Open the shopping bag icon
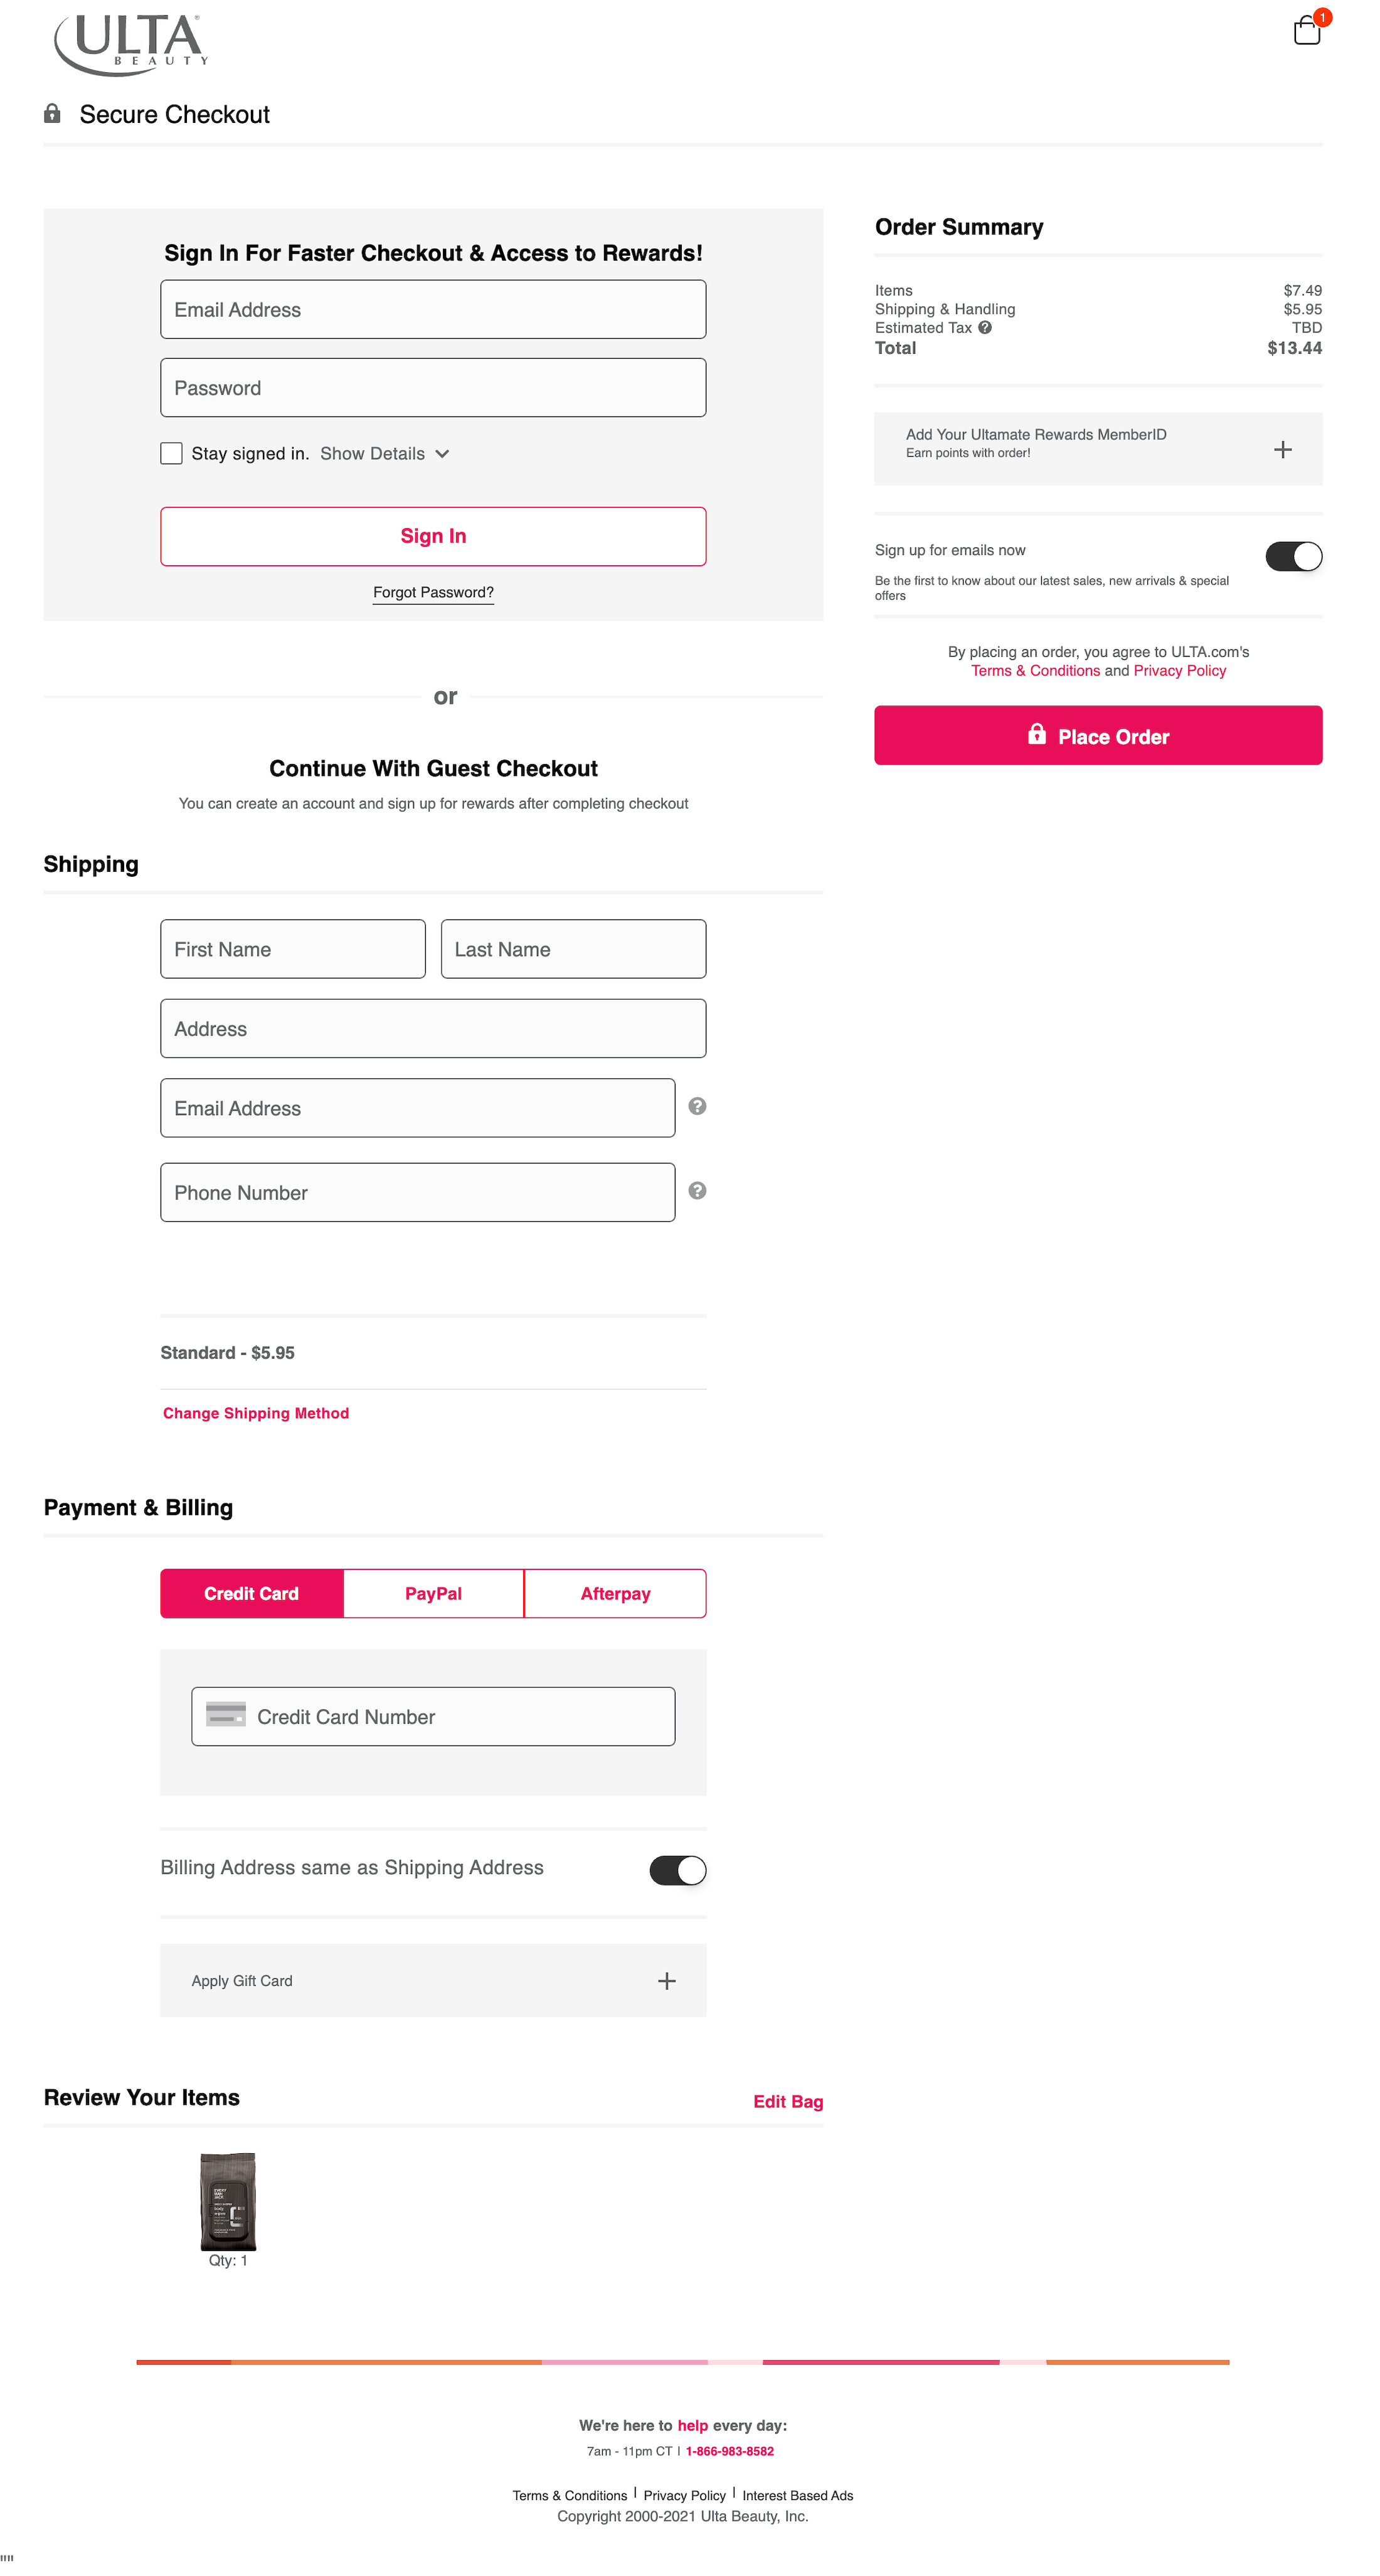This screenshot has width=1380, height=2576. pos(1306,31)
